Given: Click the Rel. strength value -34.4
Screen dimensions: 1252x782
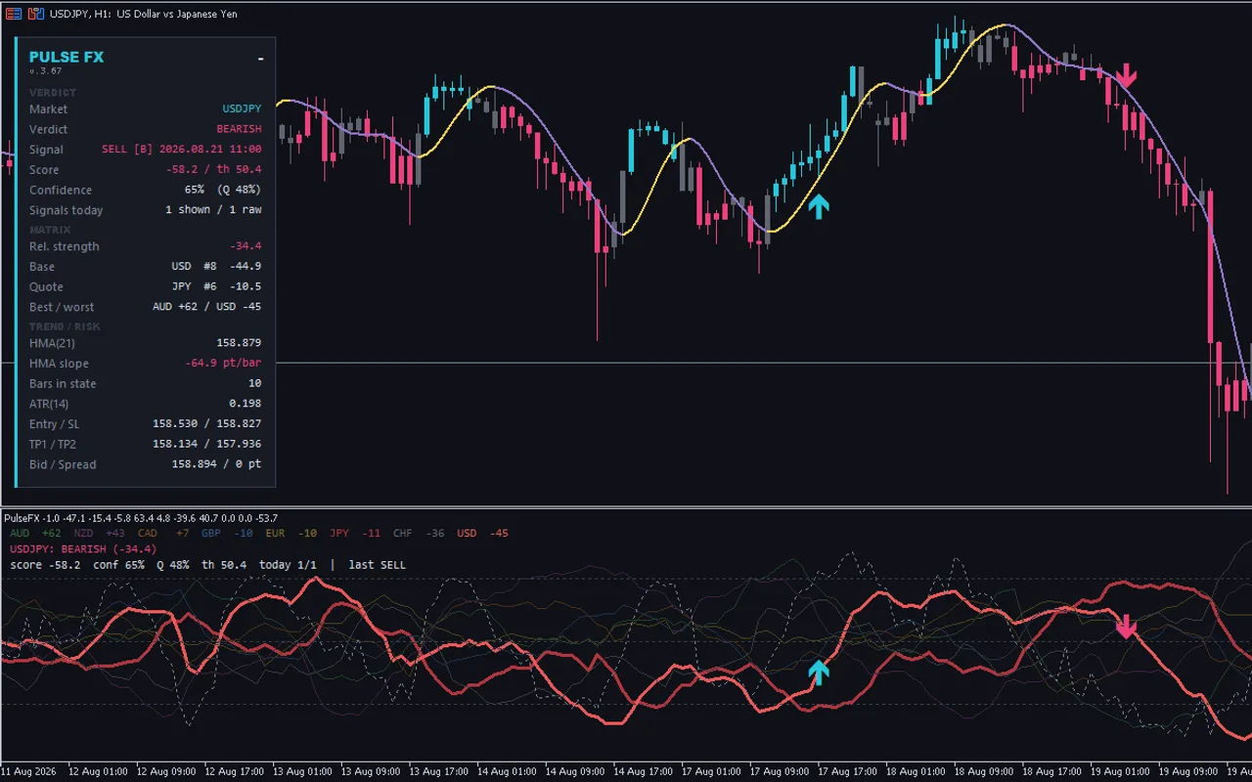Looking at the screenshot, I should [x=246, y=246].
